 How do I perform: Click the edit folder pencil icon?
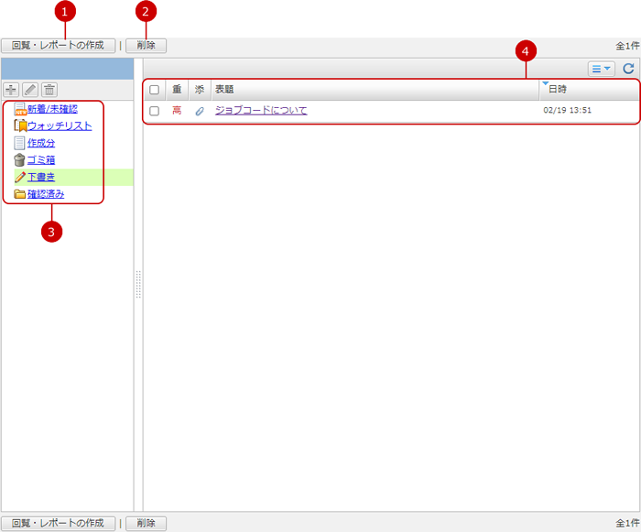pos(30,89)
